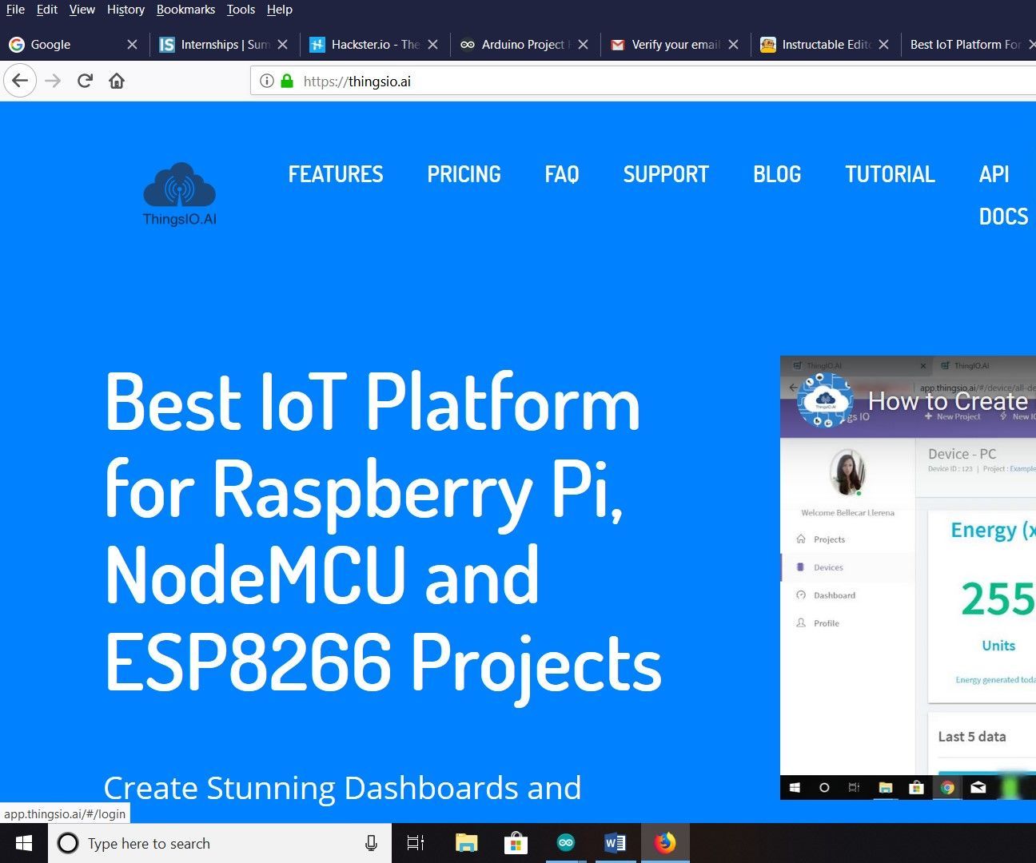Open the PRICING page
This screenshot has width=1036, height=863.
464,174
